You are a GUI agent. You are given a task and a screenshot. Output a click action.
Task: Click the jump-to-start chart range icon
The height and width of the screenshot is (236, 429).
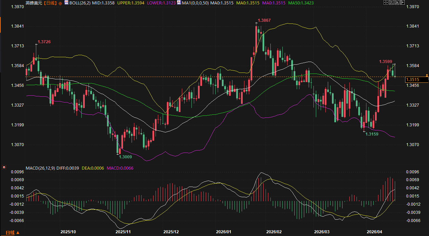click(391, 3)
